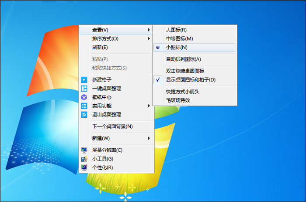Choose 刷新(E) from the context menu
This screenshot has height=202, width=306.
(x=100, y=48)
